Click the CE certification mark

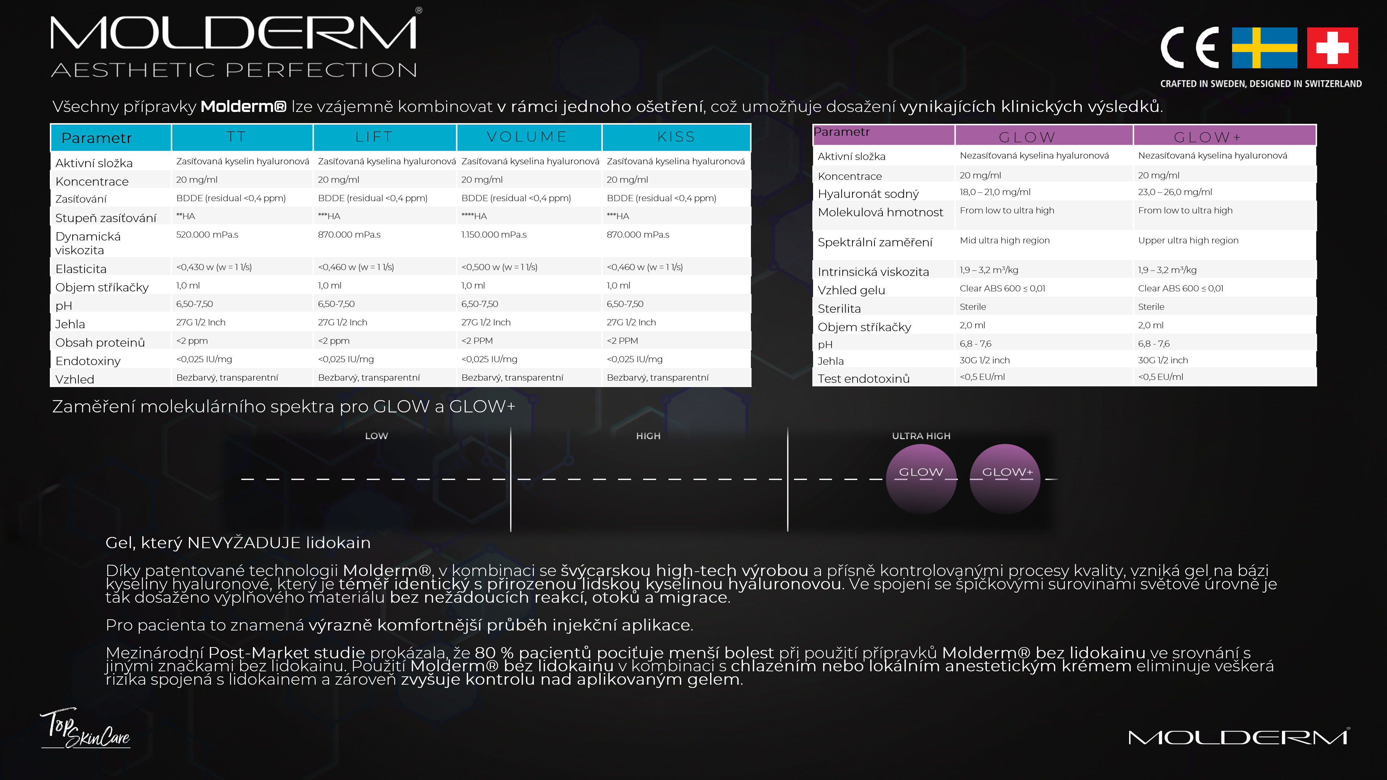[1189, 48]
